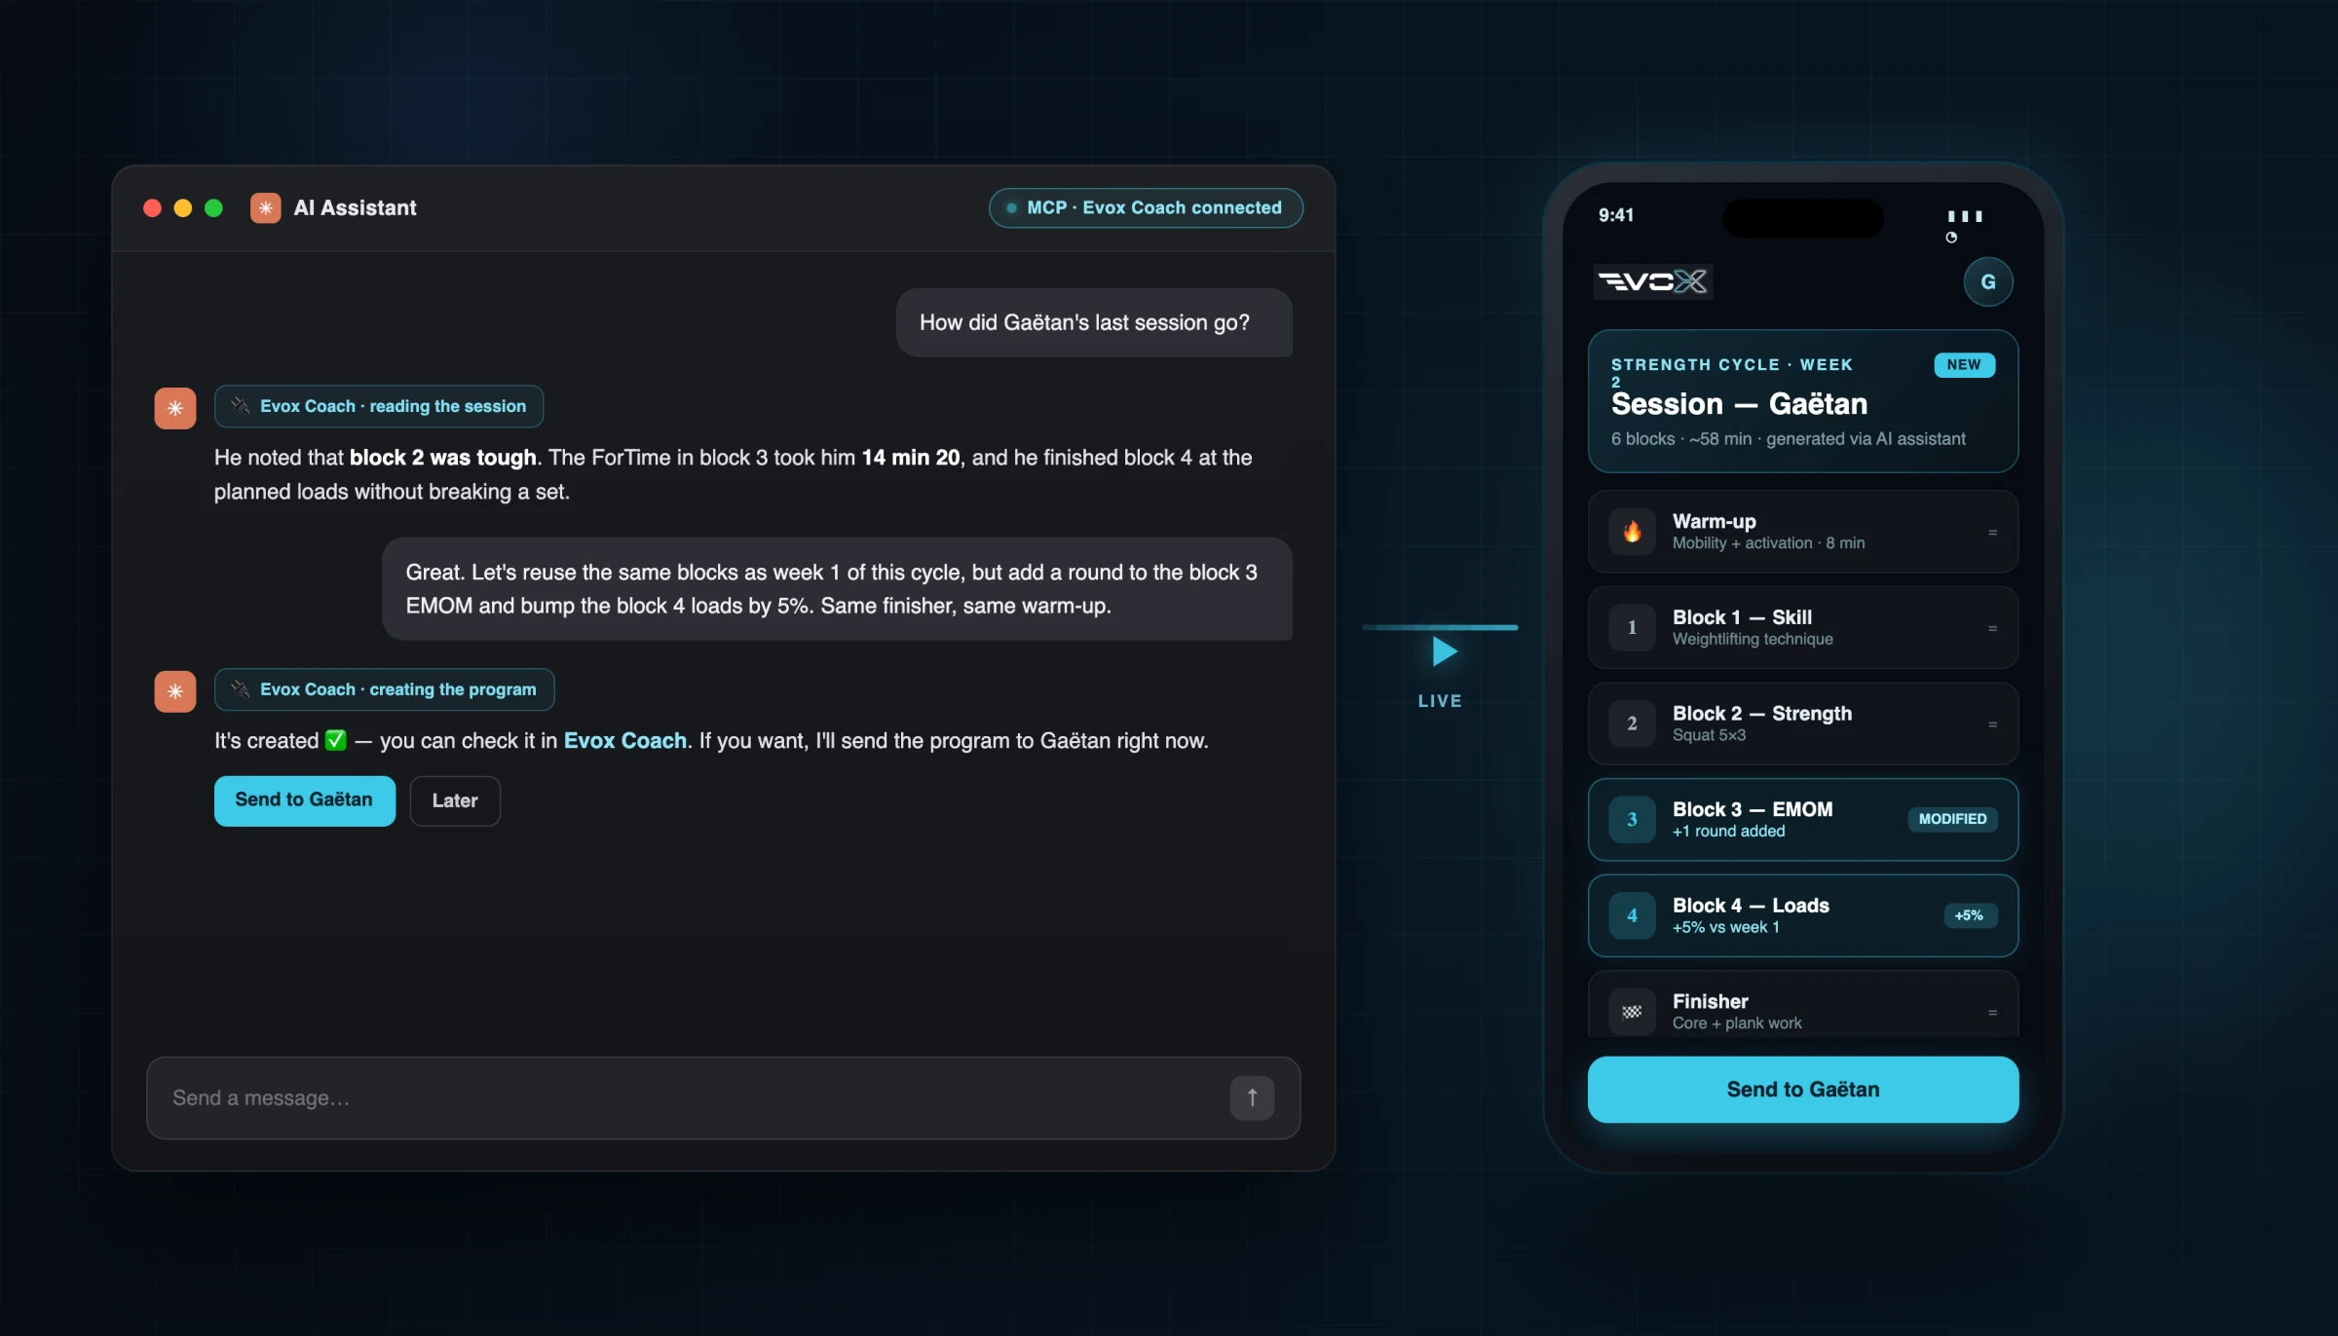The image size is (2338, 1336).
Task: Click the text 'Squat 5×3'
Action: click(x=1709, y=735)
